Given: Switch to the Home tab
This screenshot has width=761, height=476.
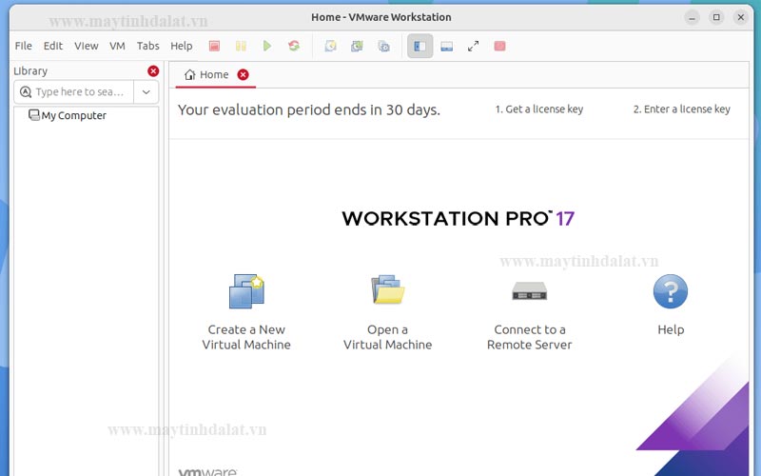Looking at the screenshot, I should pos(216,75).
